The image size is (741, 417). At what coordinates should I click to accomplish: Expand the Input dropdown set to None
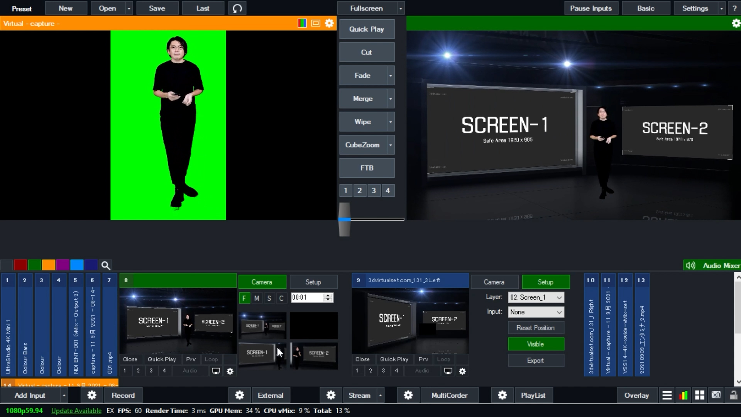536,312
